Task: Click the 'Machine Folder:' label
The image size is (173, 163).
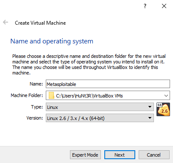Action: pyautogui.click(x=27, y=95)
